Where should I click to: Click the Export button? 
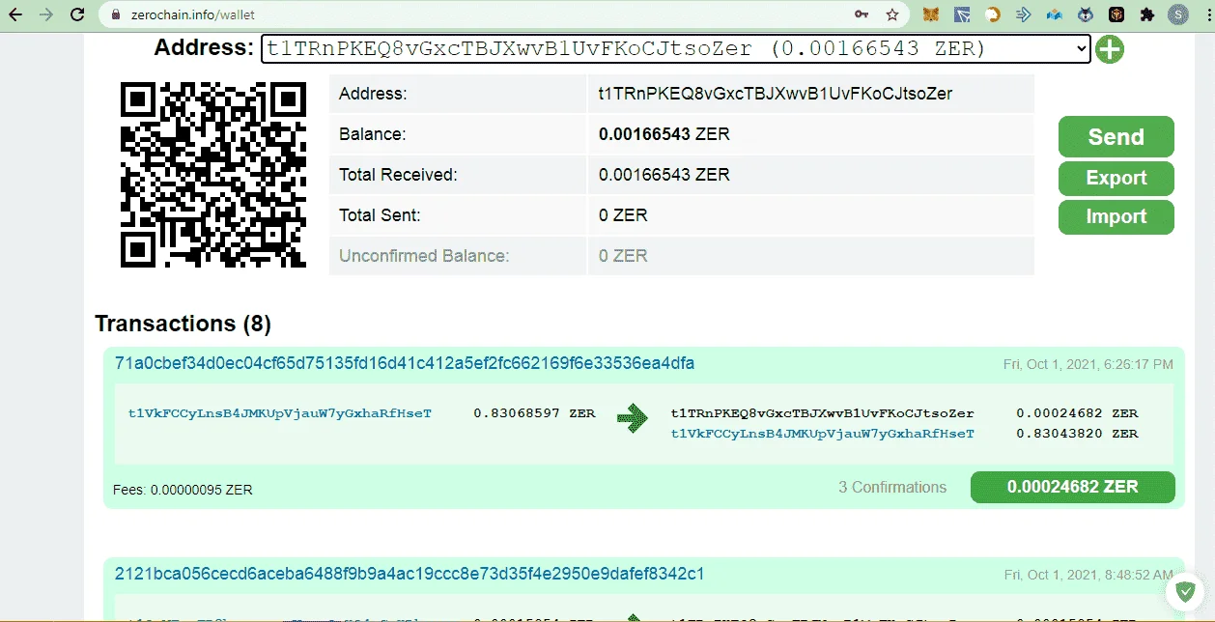tap(1116, 178)
